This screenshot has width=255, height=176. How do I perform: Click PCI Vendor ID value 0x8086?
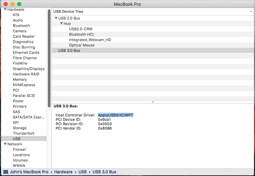point(105,128)
